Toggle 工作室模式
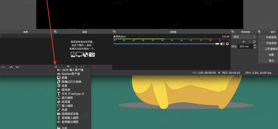This screenshot has height=129, width=278. pos(268,49)
